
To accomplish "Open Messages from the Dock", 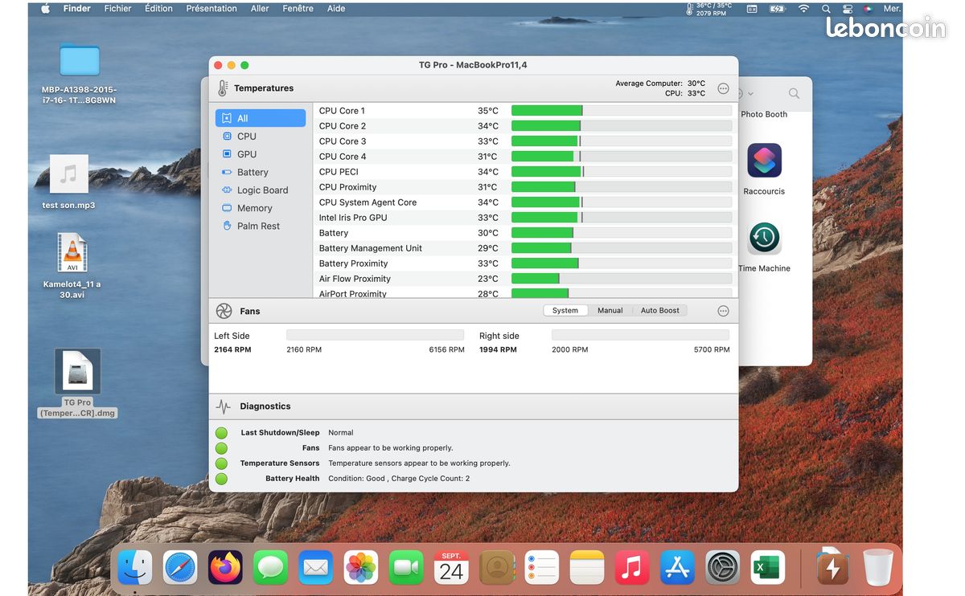I will [270, 568].
